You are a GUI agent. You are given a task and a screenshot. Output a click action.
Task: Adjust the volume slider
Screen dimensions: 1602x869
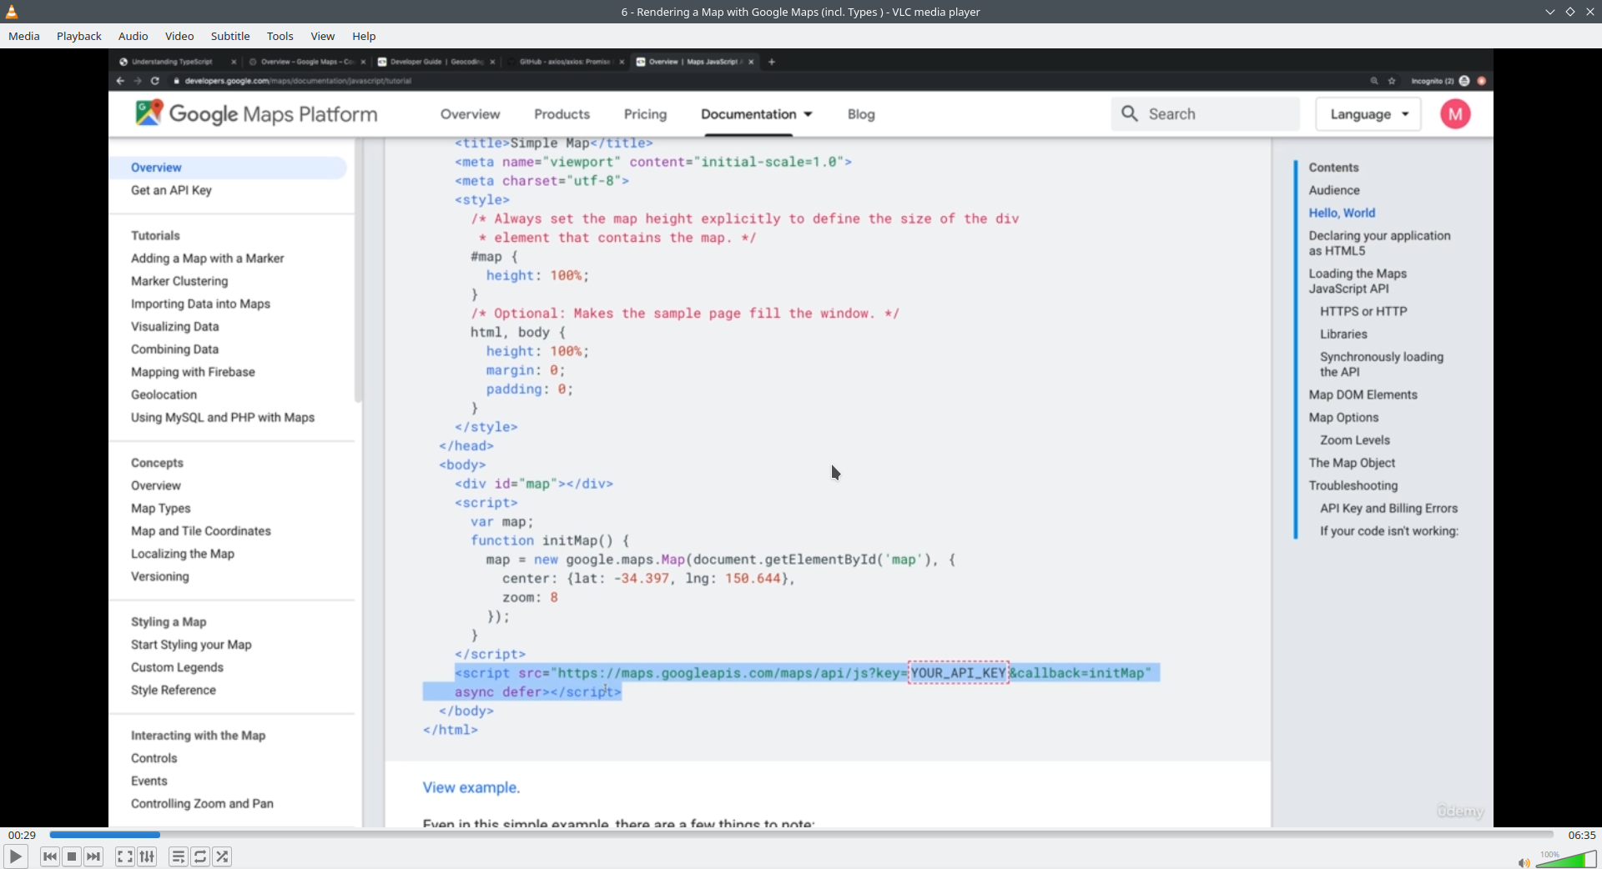click(x=1566, y=859)
